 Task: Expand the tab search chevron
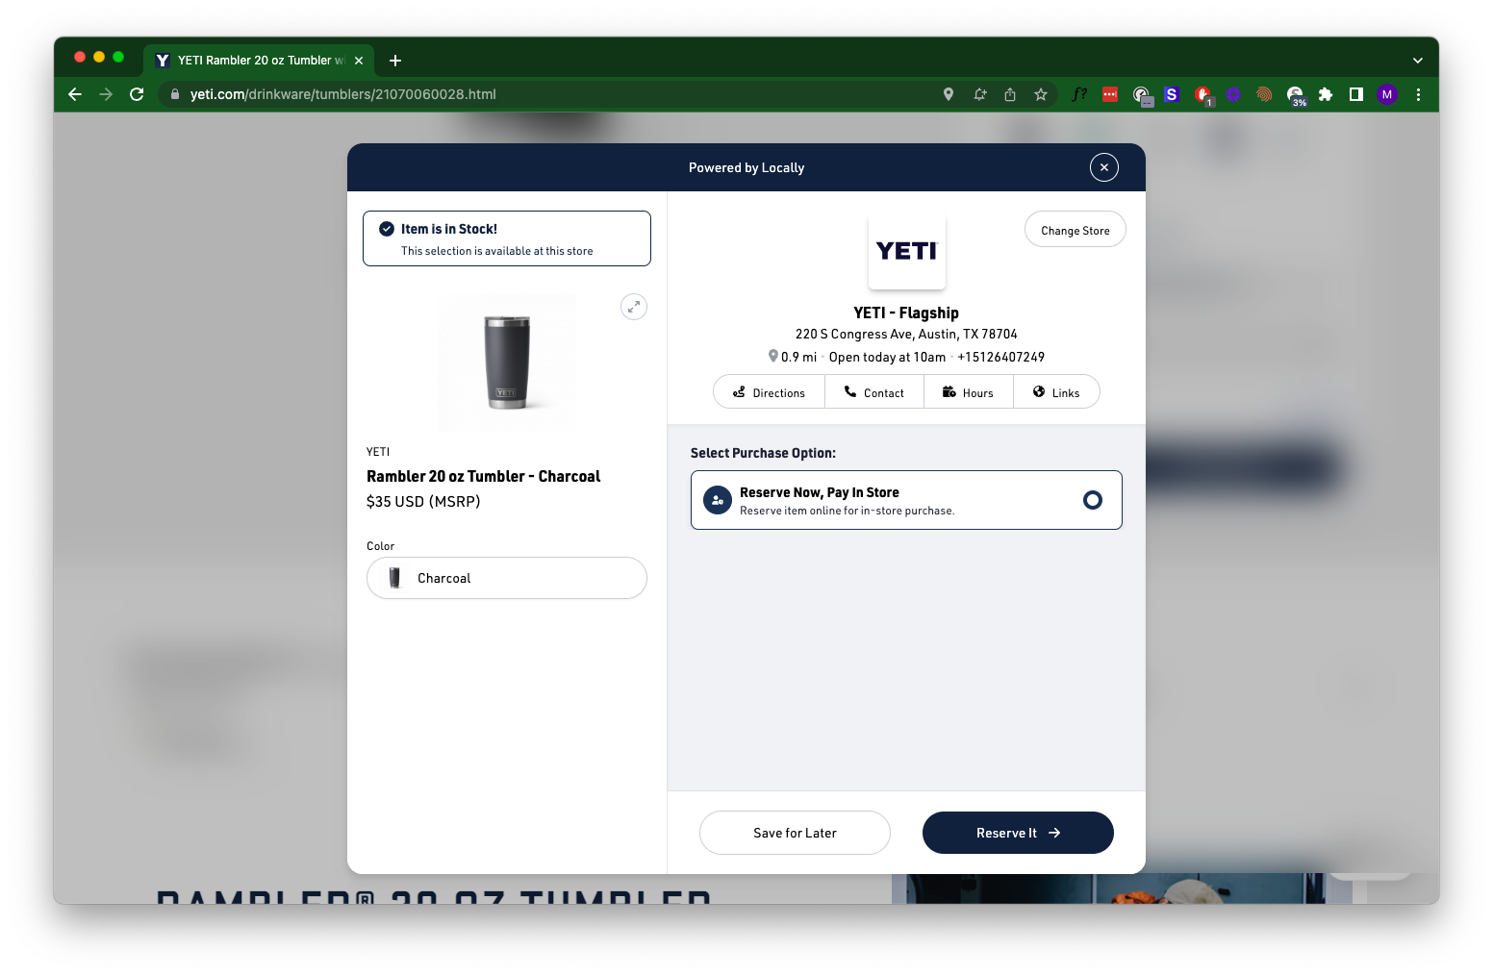(1417, 61)
